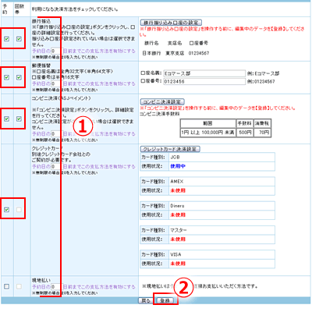Image resolution: width=312 pixels, height=312 pixels.
Task: Click the 消費税 table header
Action: coord(262,123)
